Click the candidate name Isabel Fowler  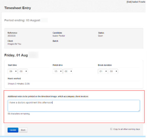click(59, 36)
